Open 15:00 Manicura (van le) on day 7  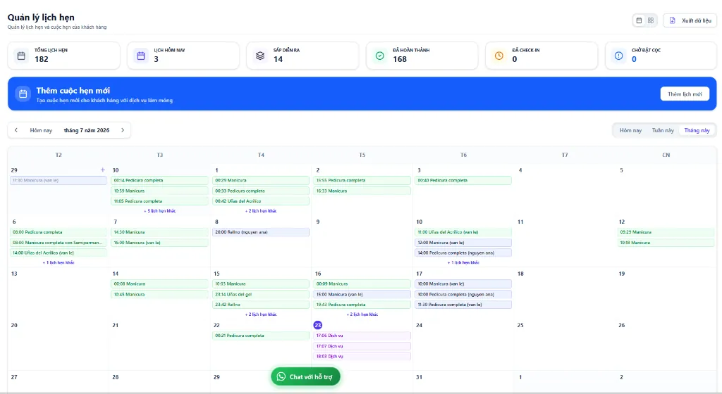coord(159,243)
